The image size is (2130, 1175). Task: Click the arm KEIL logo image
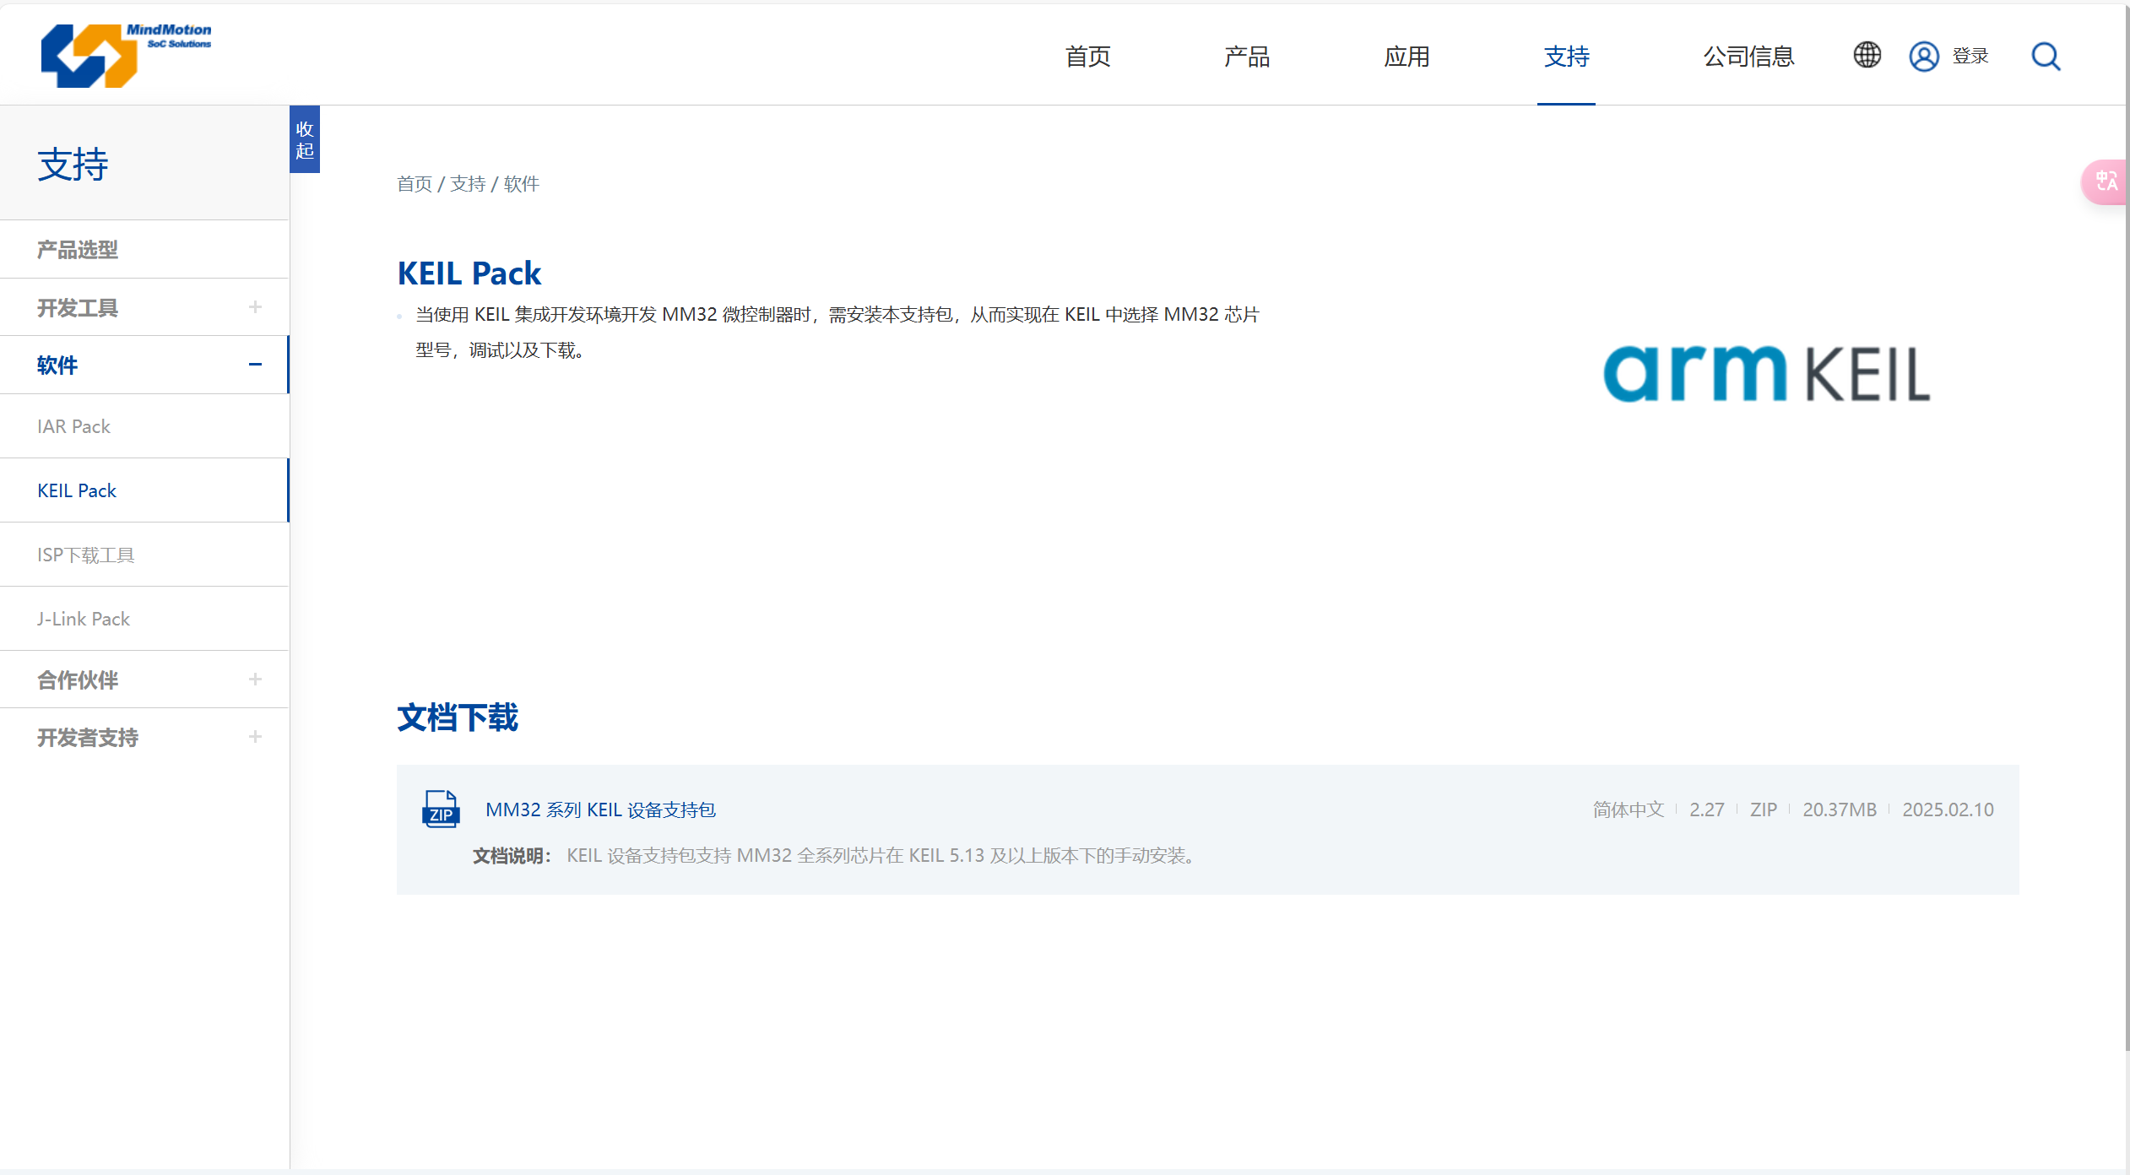pos(1766,374)
